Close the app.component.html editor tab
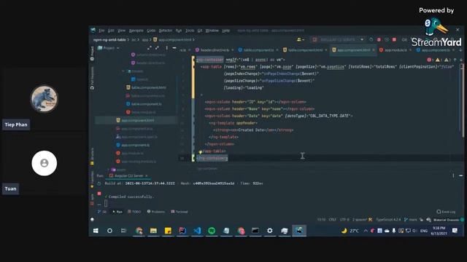The width and height of the screenshot is (467, 262). point(374,50)
